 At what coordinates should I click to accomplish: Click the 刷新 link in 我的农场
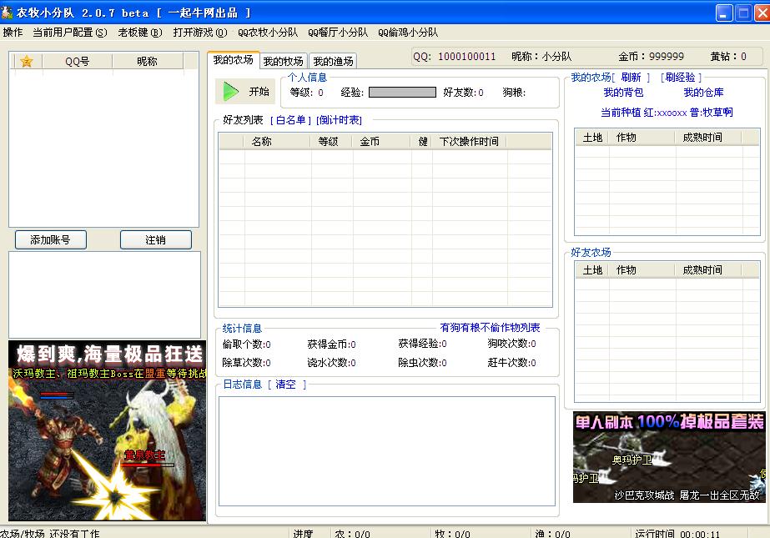point(631,78)
